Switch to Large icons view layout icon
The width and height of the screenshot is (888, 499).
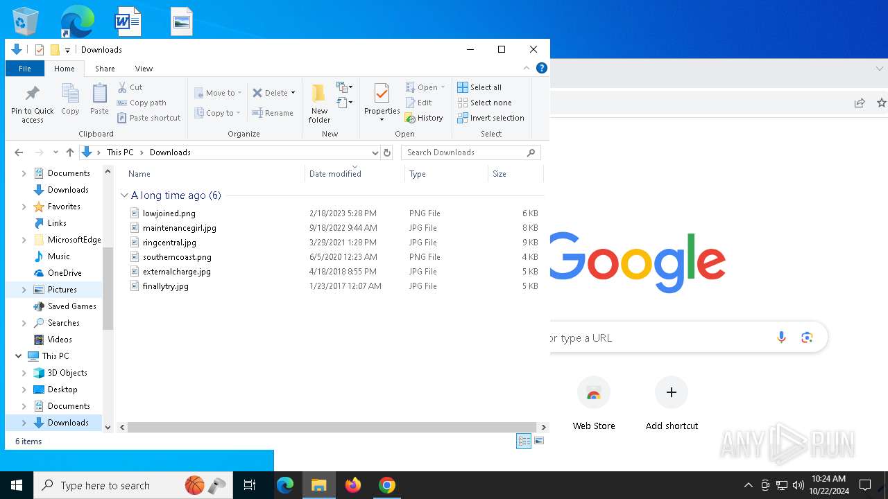click(x=539, y=441)
